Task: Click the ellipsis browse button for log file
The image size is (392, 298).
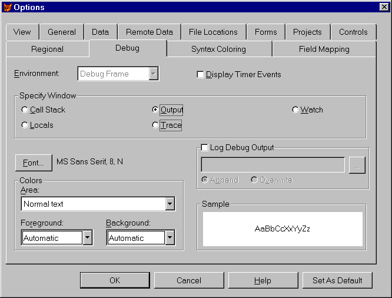Action: (x=357, y=165)
